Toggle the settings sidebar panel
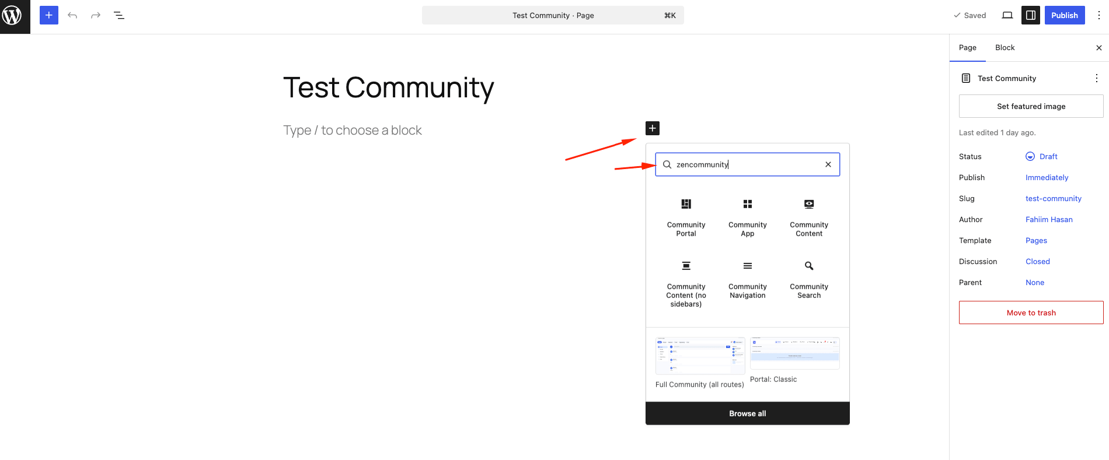 (1031, 15)
